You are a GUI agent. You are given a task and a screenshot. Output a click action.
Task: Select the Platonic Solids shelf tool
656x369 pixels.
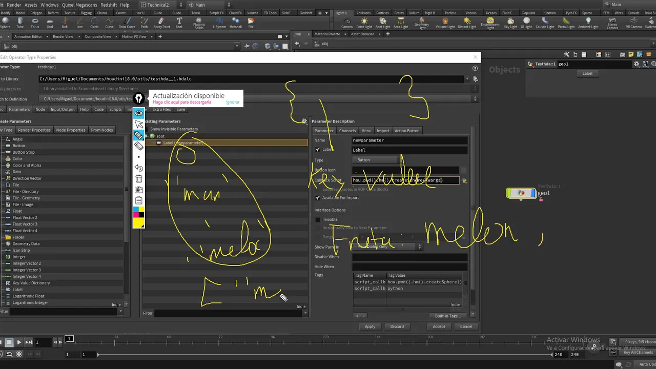click(x=199, y=24)
